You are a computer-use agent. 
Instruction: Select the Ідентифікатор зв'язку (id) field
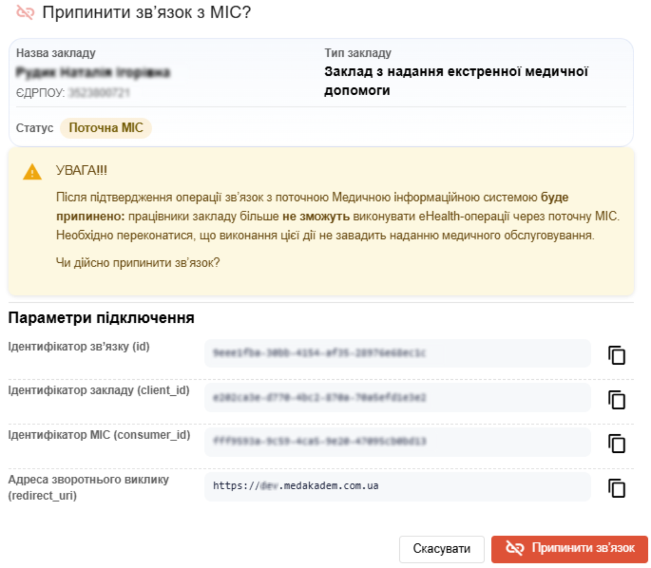(x=397, y=353)
